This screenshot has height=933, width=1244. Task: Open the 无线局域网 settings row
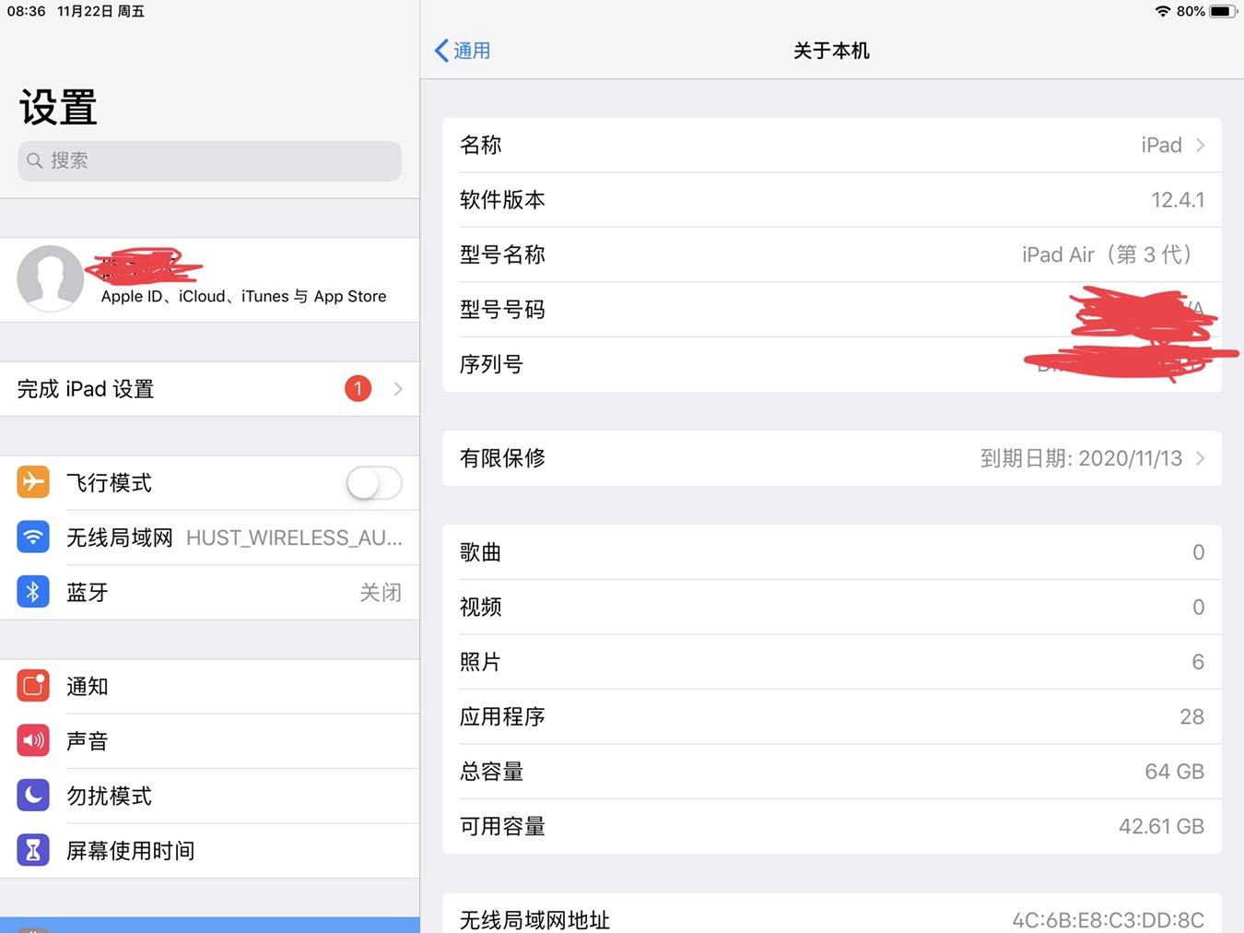pyautogui.click(x=210, y=537)
